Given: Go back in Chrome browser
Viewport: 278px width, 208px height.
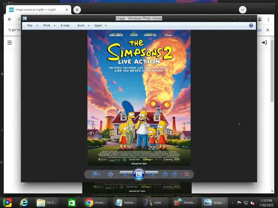Looking at the screenshot, I should click(10, 19).
